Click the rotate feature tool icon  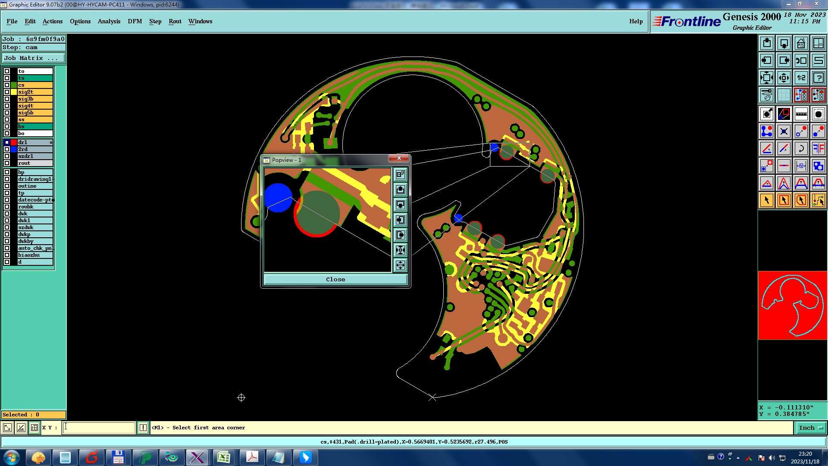(801, 148)
